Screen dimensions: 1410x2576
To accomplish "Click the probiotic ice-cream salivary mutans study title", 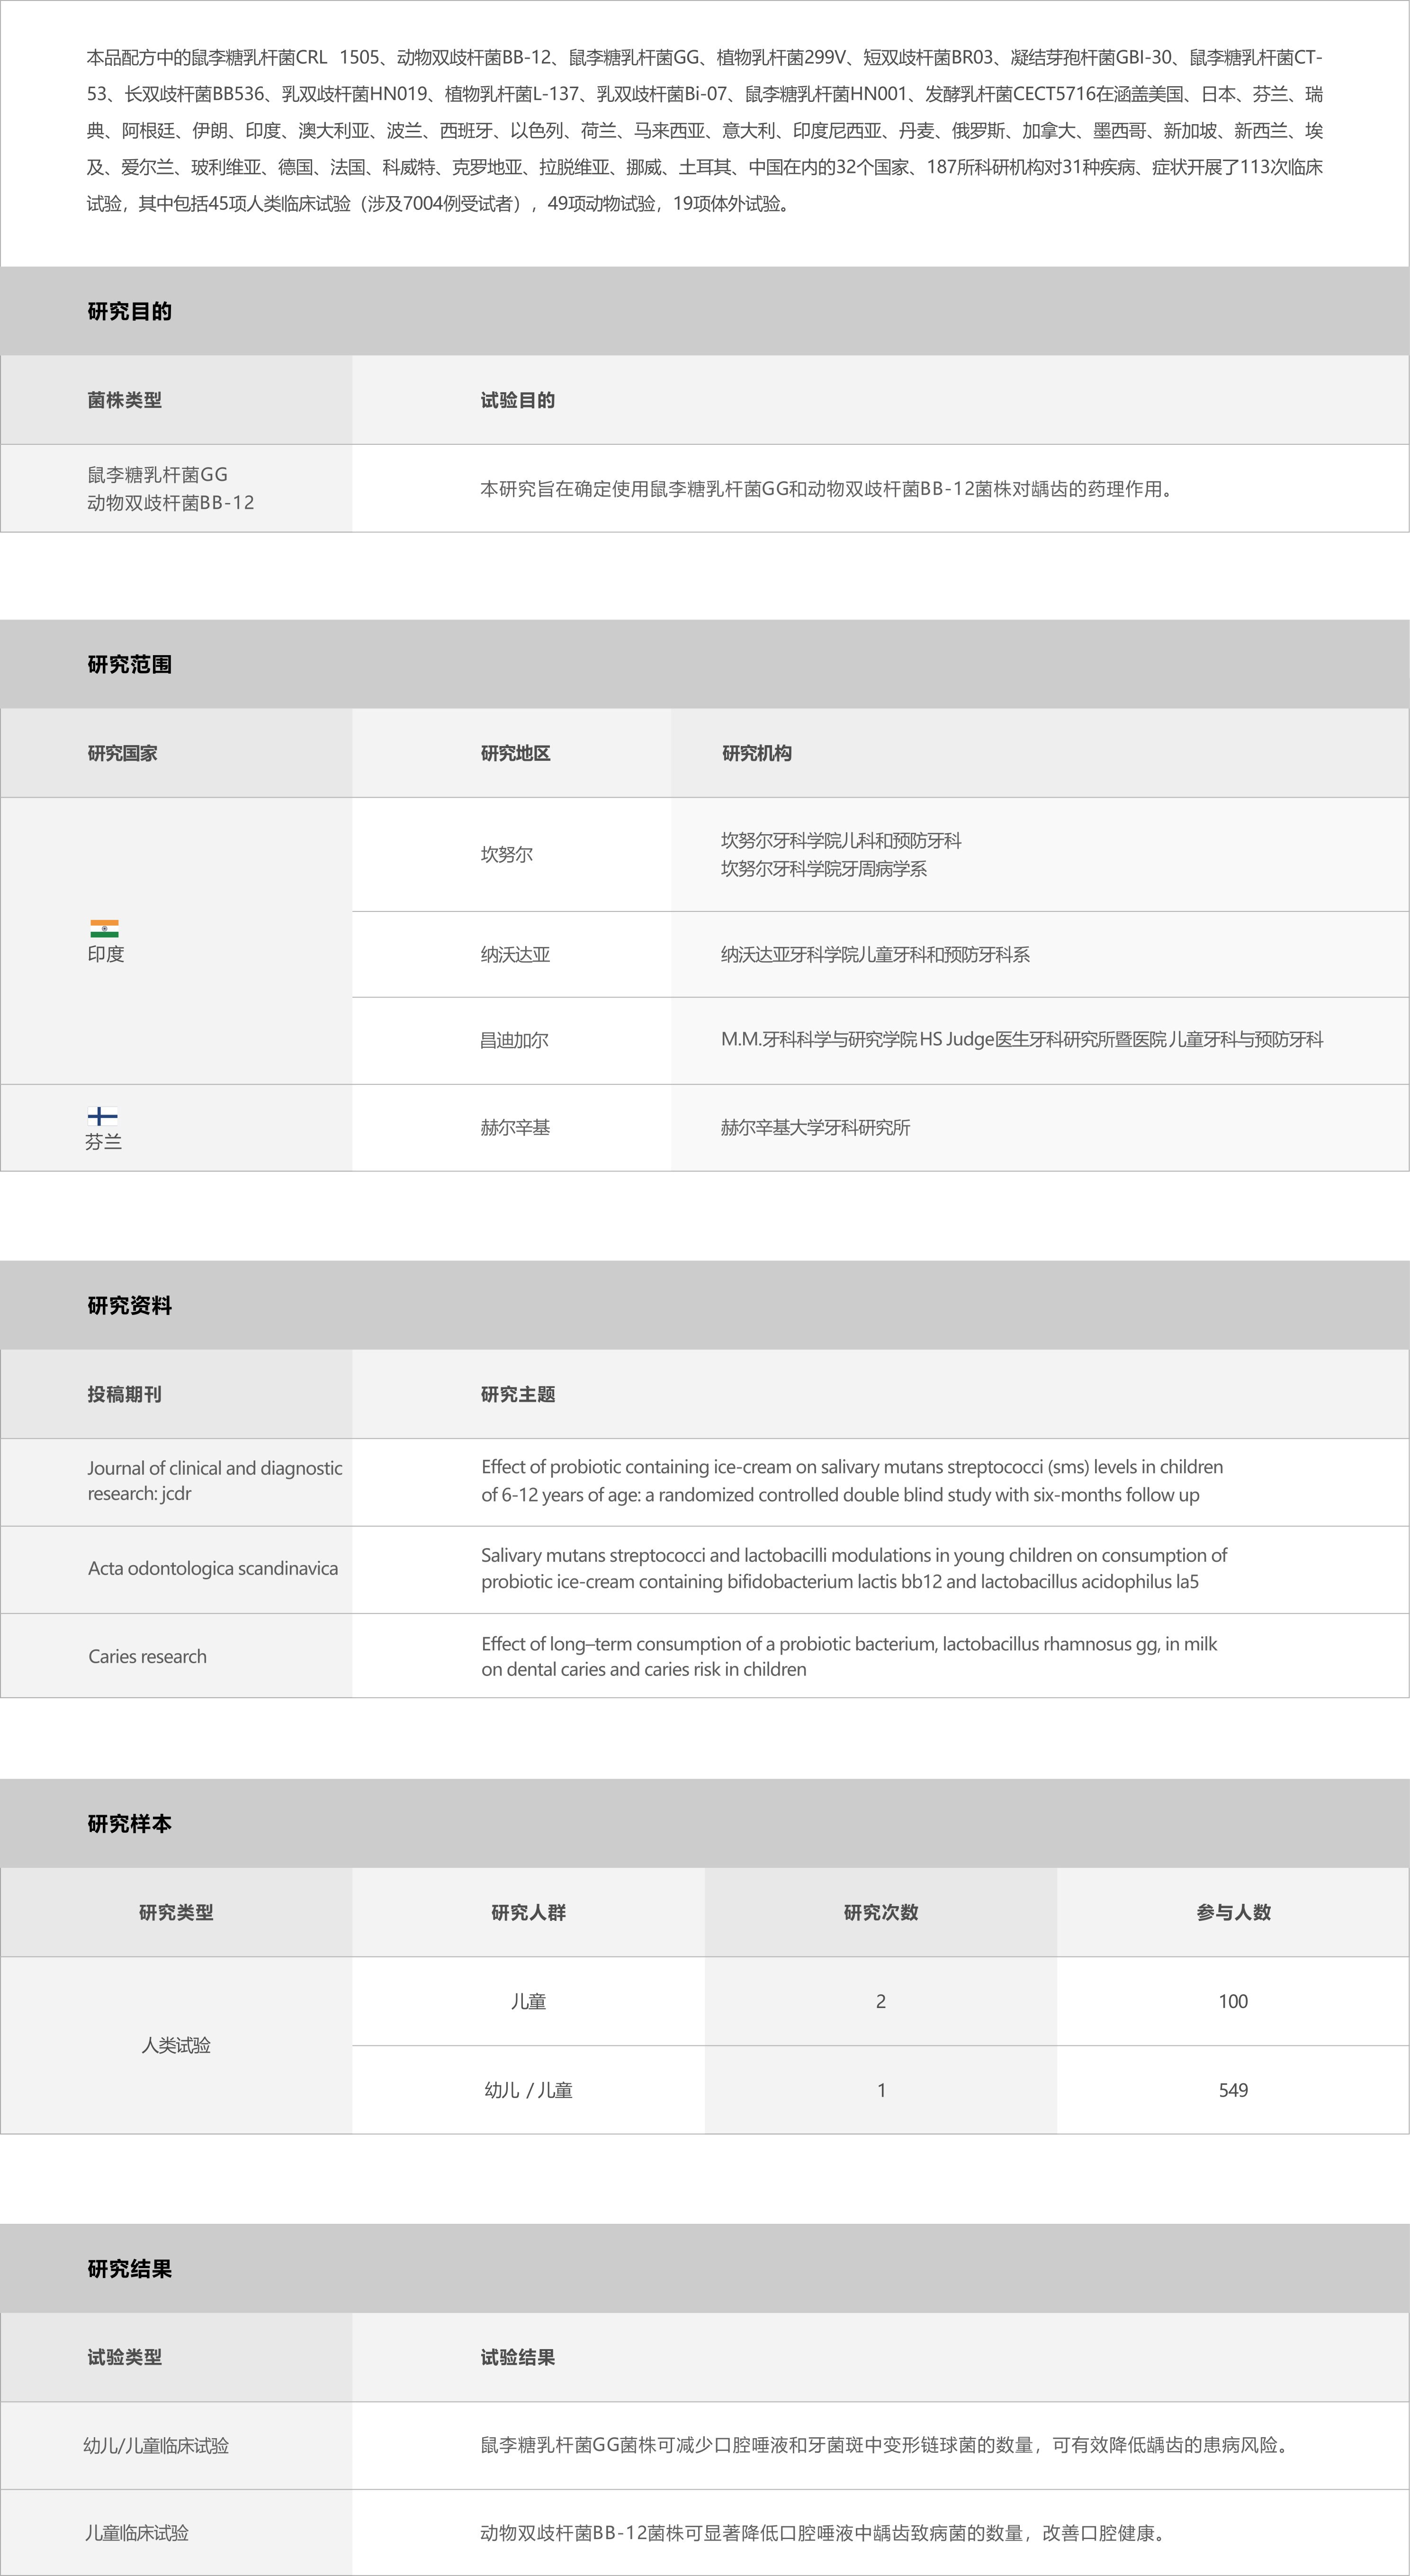I will coord(852,1480).
